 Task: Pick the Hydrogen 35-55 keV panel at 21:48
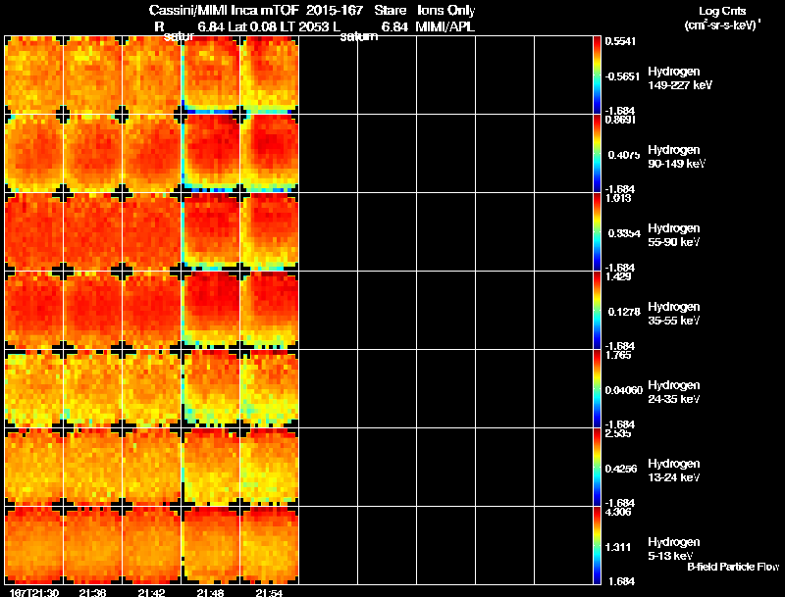[211, 311]
